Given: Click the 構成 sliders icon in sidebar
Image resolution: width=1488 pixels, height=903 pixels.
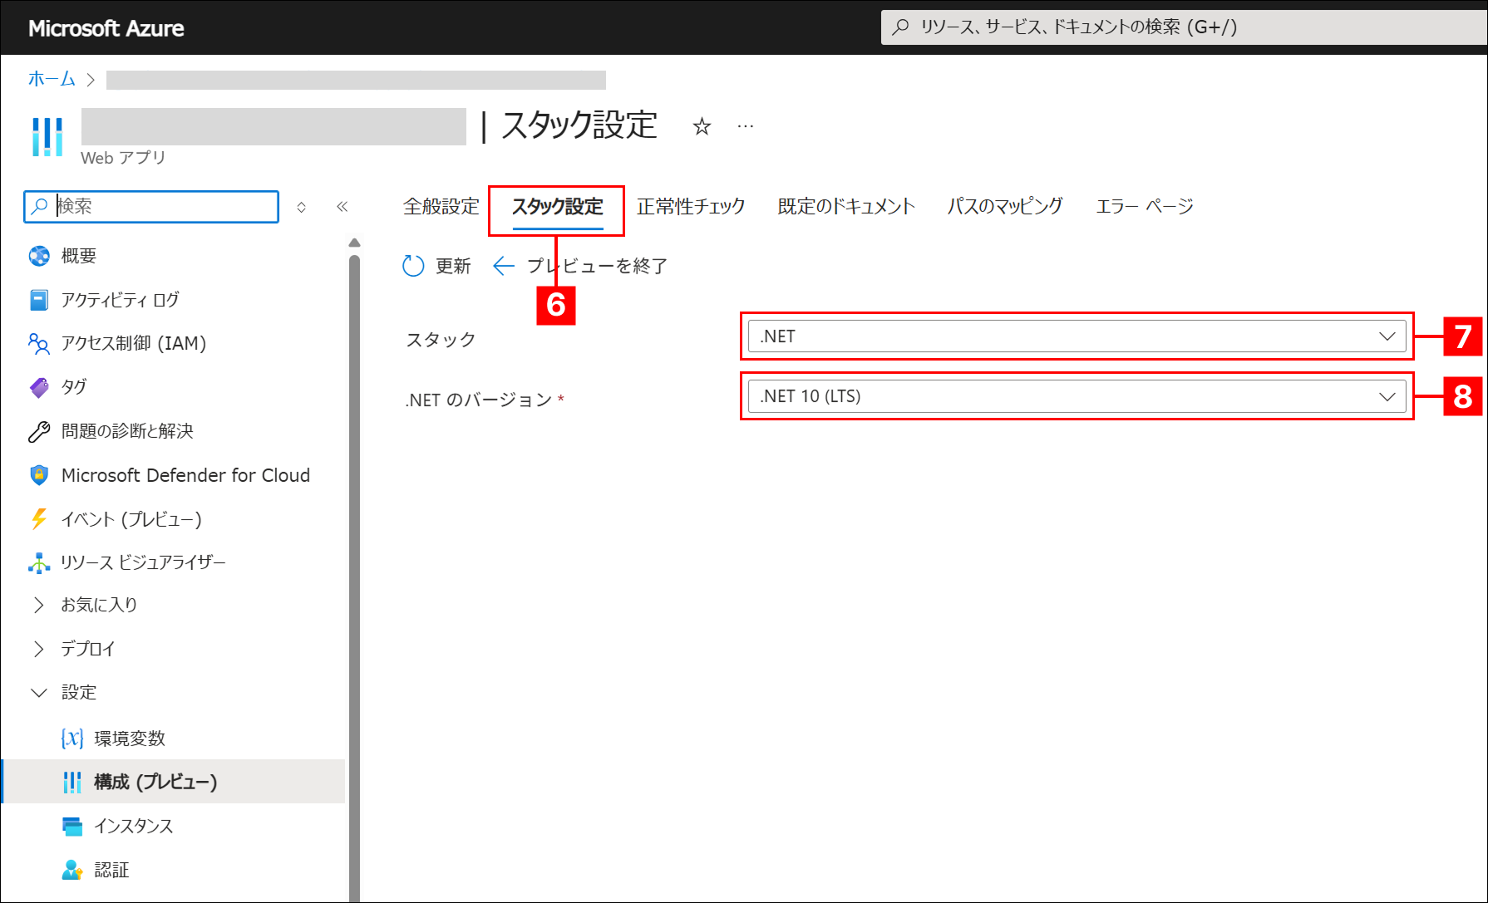Looking at the screenshot, I should pyautogui.click(x=72, y=782).
